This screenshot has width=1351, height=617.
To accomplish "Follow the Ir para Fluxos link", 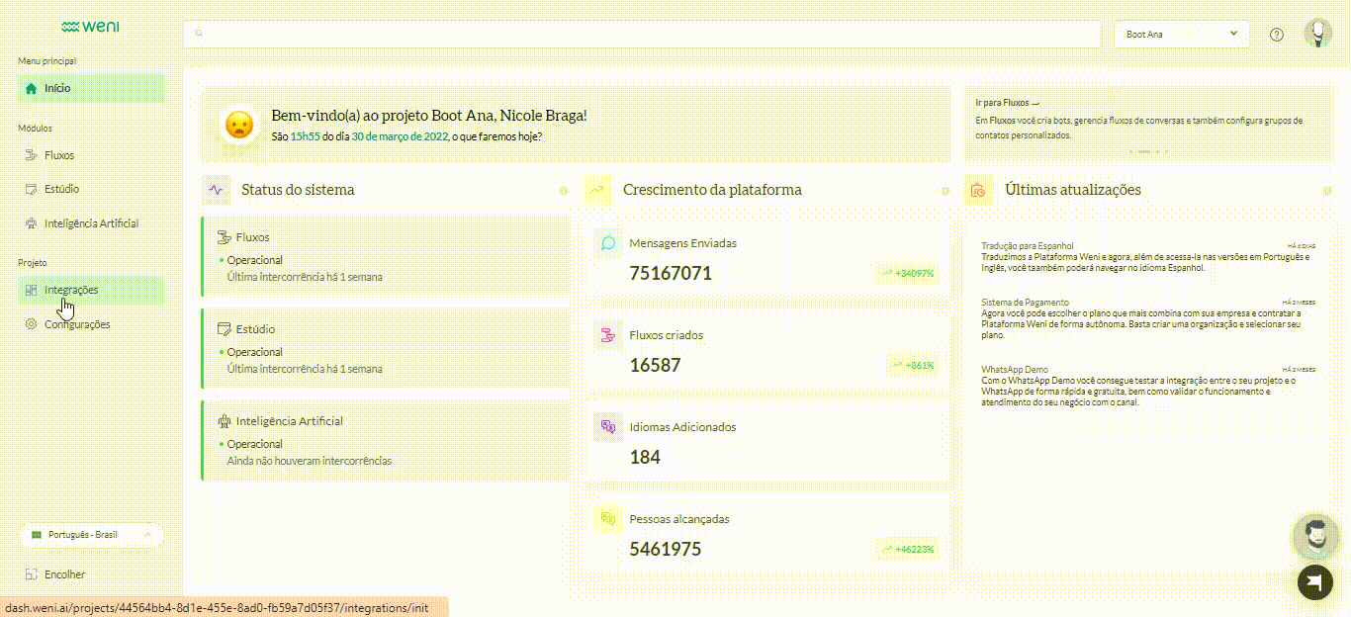I will [x=1007, y=102].
